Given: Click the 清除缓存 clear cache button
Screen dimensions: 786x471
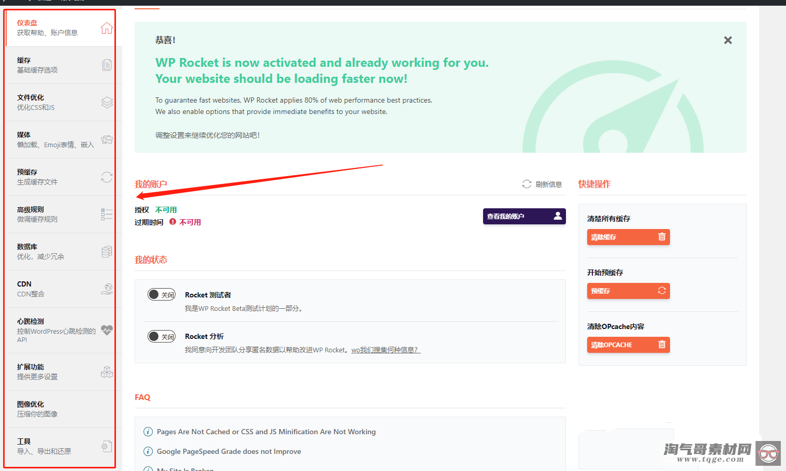Looking at the screenshot, I should (x=628, y=237).
